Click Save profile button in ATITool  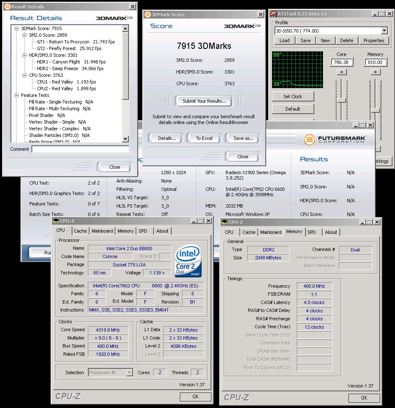(x=305, y=41)
